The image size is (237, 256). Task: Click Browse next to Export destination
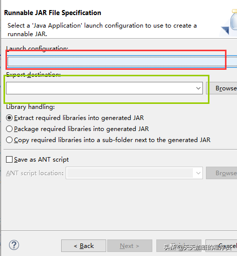coord(221,88)
